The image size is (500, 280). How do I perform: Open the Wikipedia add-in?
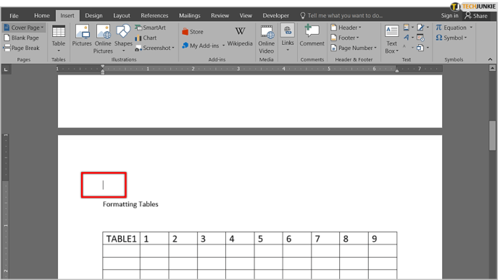tap(240, 37)
